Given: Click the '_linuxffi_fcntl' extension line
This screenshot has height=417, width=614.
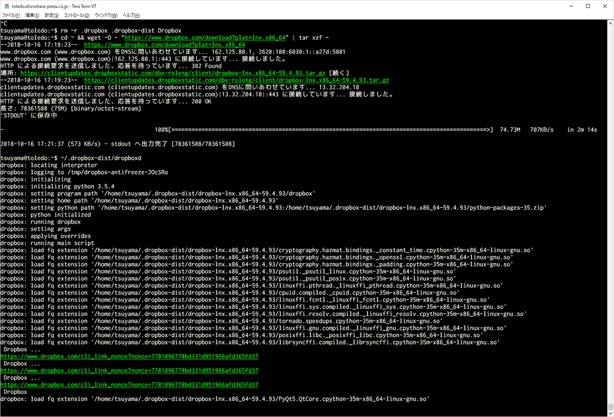Looking at the screenshot, I should tap(245, 300).
